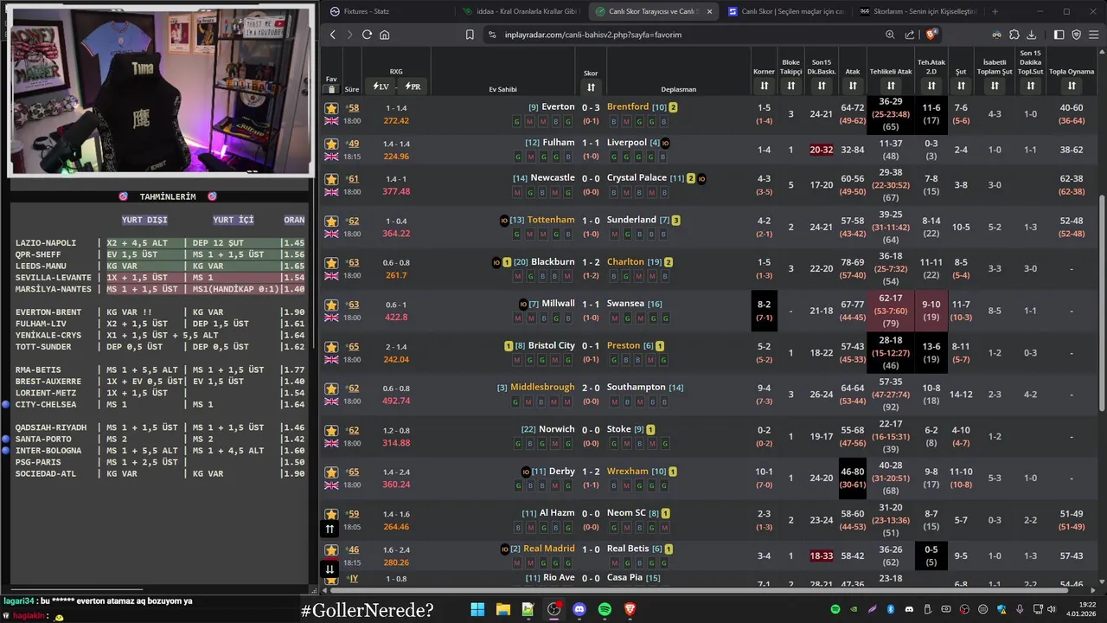The height and width of the screenshot is (623, 1107).
Task: Toggle the browser sidebar panel
Action: click(1059, 35)
